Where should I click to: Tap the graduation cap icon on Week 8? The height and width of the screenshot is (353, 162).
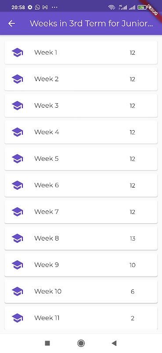[x=17, y=238]
